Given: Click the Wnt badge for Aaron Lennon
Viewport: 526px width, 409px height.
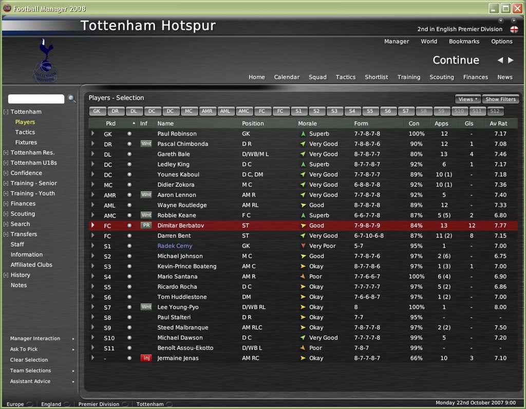Looking at the screenshot, I should [x=146, y=195].
